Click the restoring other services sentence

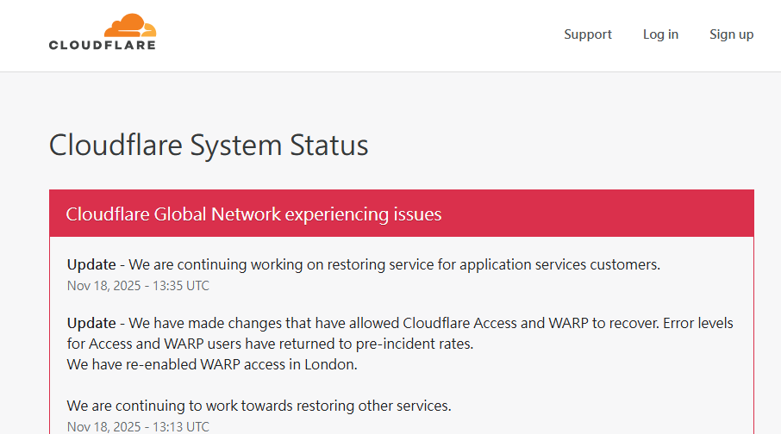click(x=259, y=406)
